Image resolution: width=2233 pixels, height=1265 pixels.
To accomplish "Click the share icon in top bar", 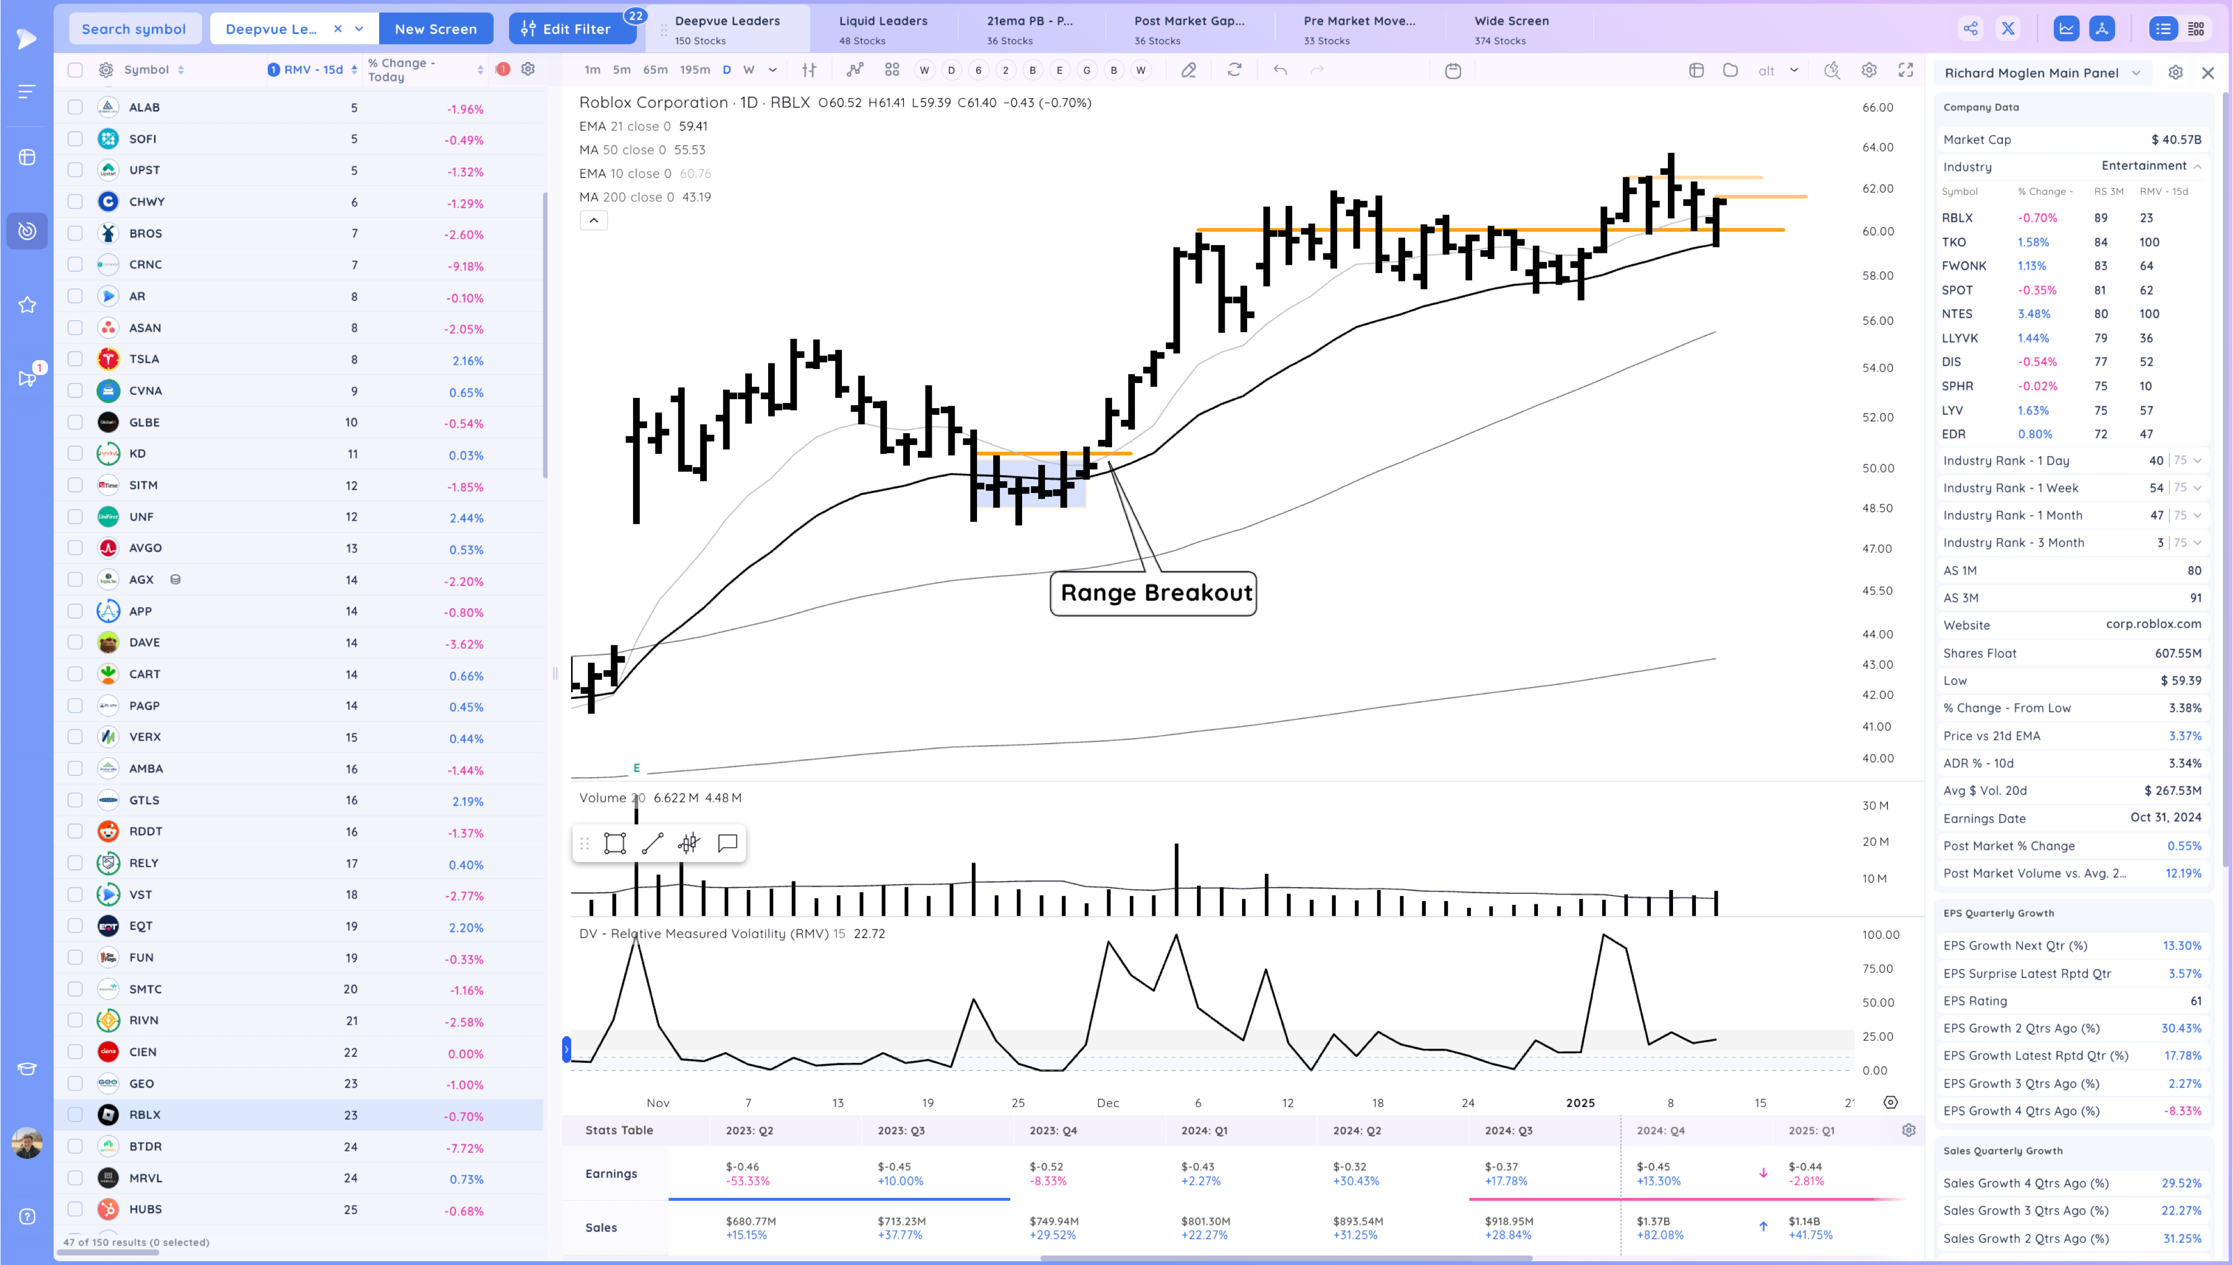I will (1970, 28).
